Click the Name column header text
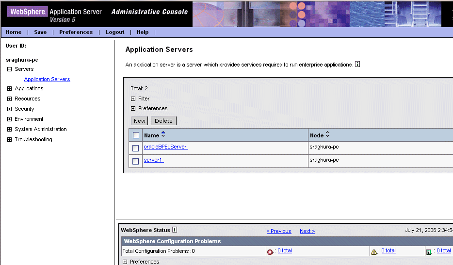Screen dimensions: 453x265 pyautogui.click(x=151, y=135)
